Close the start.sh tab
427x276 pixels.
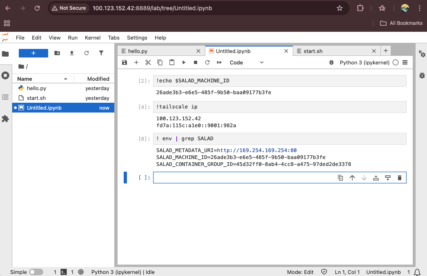pos(374,51)
